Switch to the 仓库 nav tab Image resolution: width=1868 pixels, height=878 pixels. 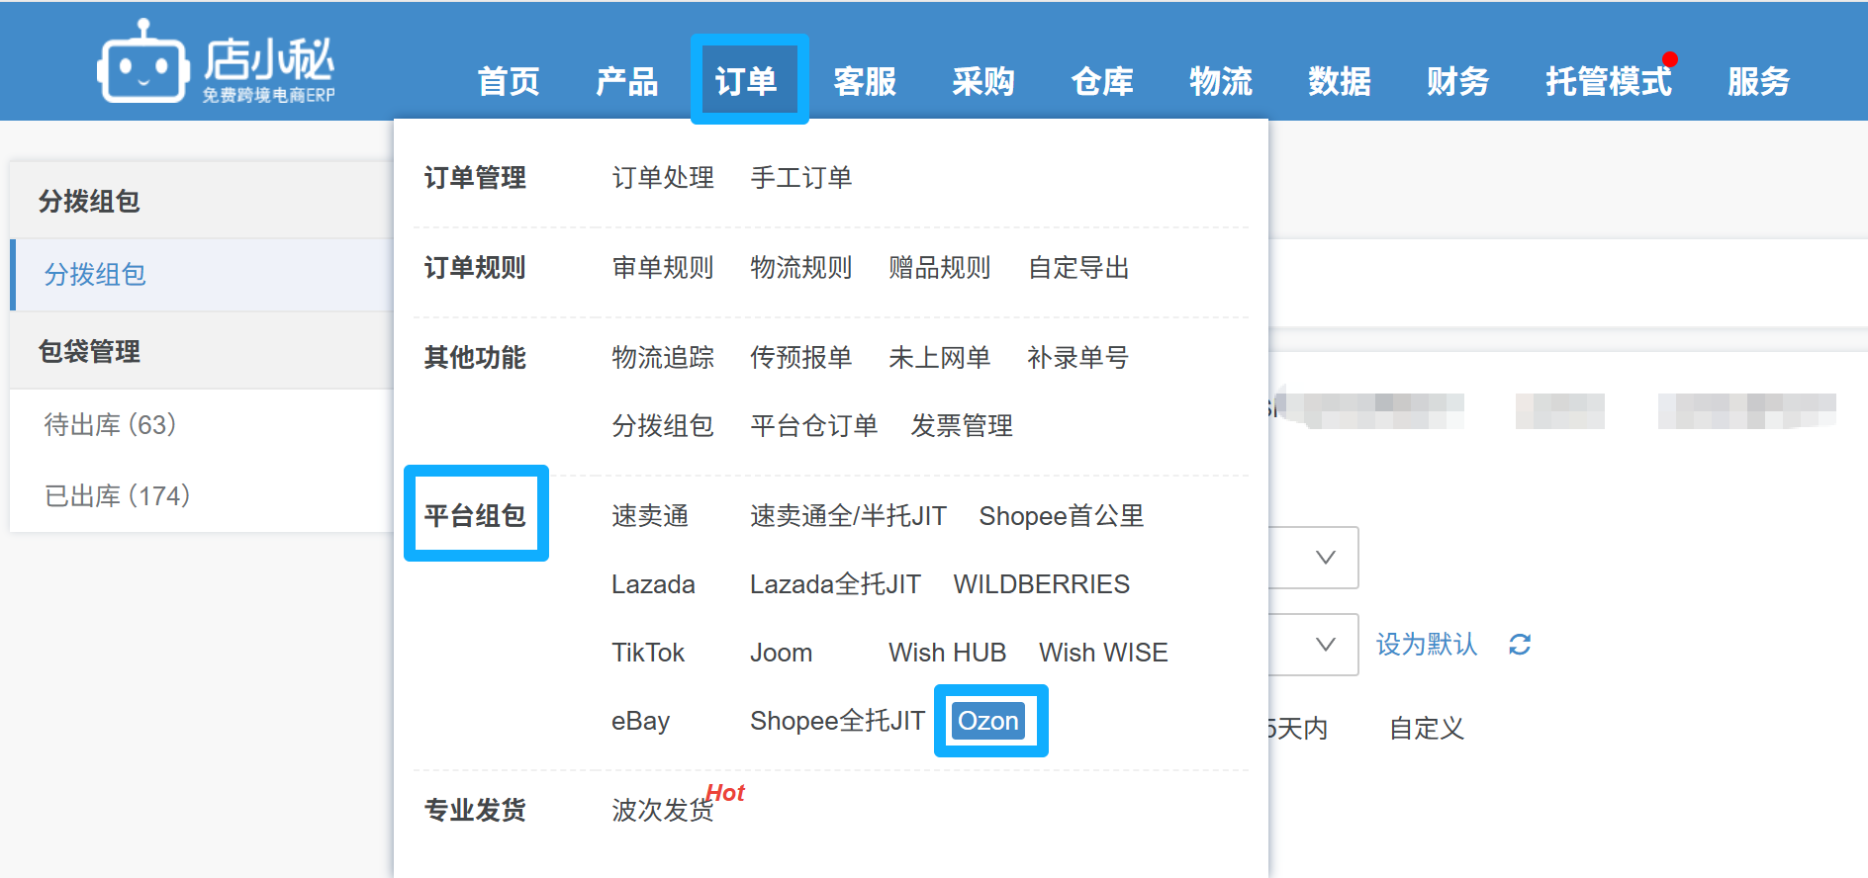pyautogui.click(x=1102, y=81)
